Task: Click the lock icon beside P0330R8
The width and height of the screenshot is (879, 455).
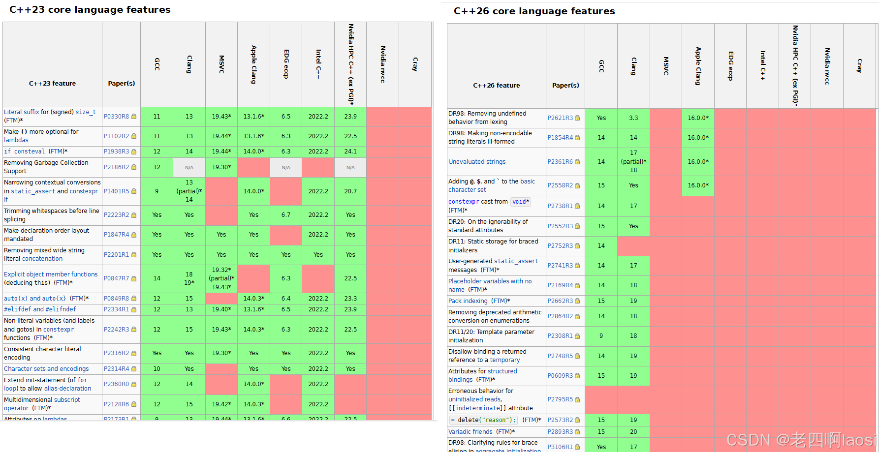Action: tap(134, 117)
